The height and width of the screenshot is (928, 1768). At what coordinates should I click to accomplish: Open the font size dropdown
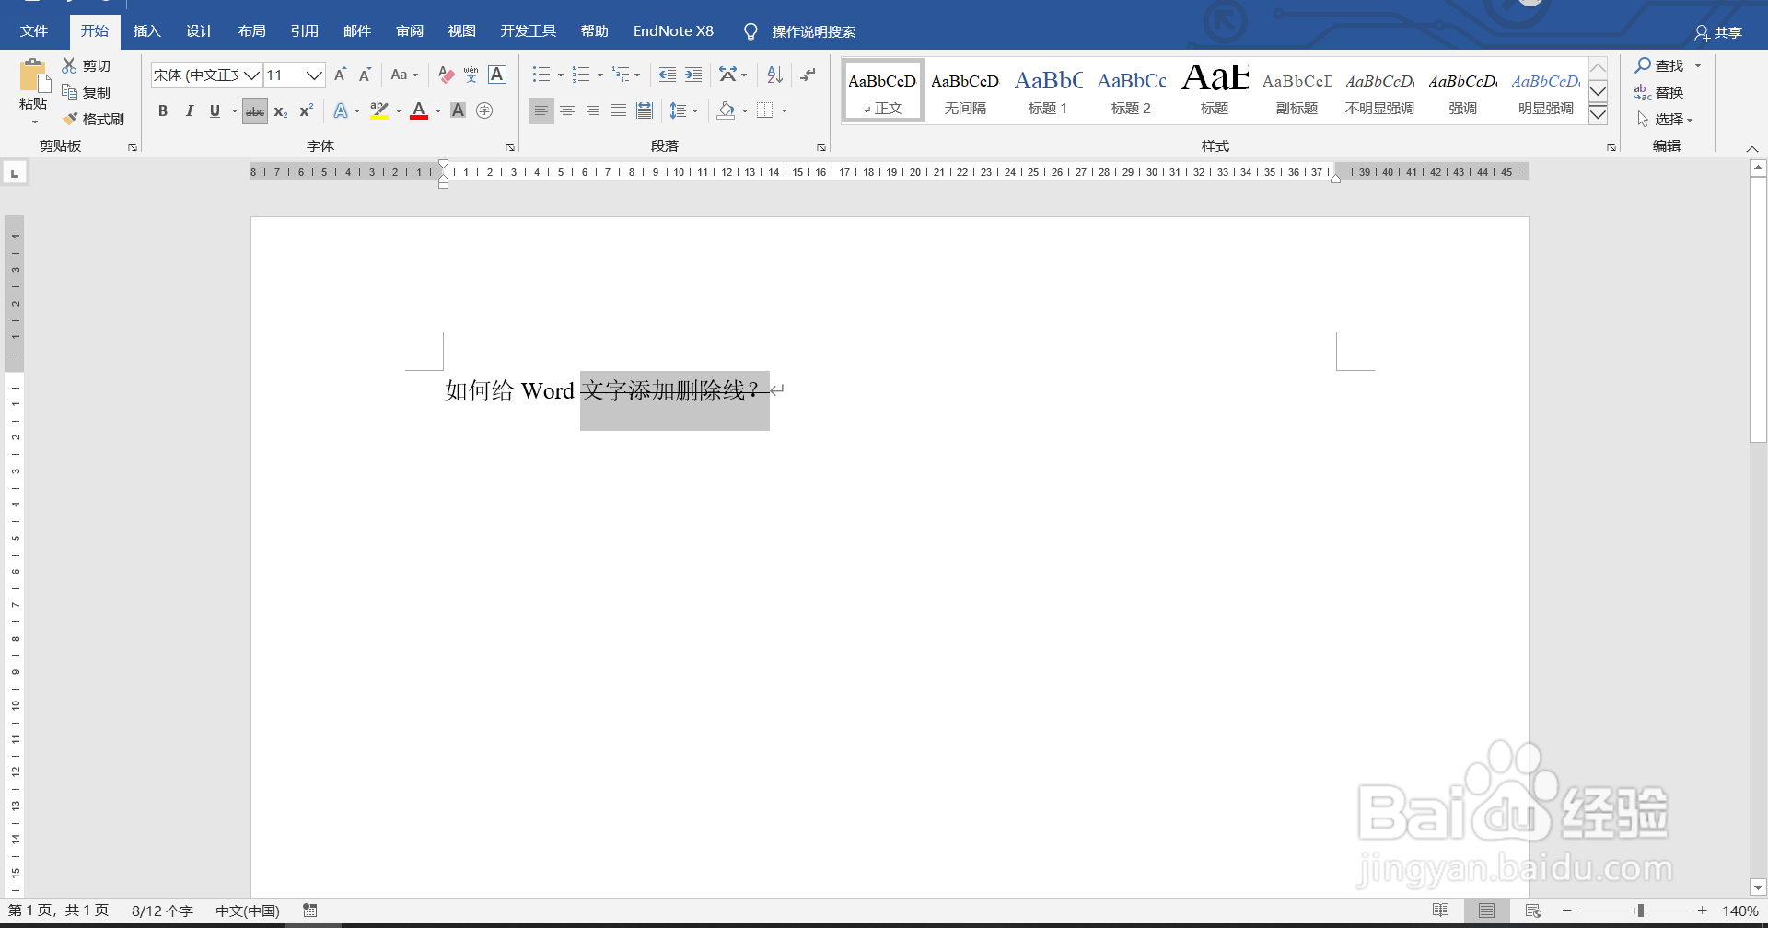(313, 75)
